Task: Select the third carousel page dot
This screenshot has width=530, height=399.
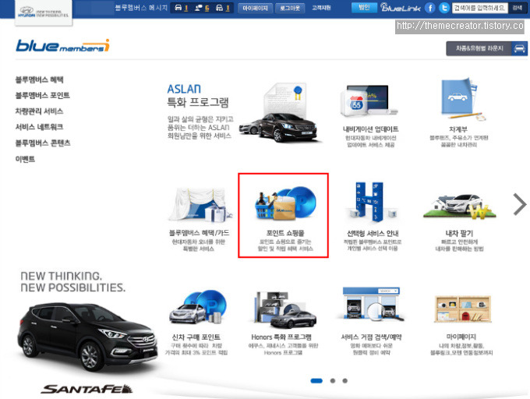Action: pyautogui.click(x=344, y=381)
